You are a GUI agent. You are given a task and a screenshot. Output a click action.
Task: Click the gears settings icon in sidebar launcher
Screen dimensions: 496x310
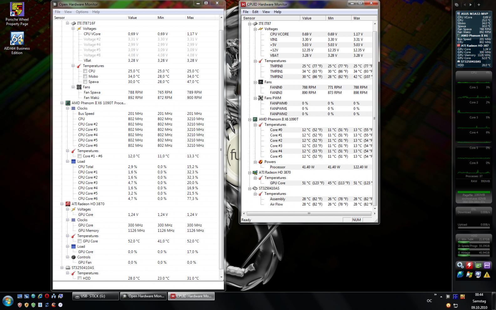coord(460,265)
